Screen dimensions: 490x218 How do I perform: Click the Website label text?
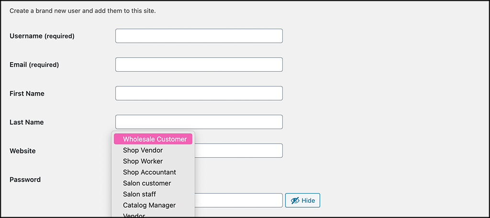(22, 151)
